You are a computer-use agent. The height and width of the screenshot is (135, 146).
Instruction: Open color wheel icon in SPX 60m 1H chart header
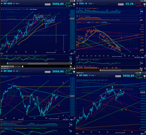pos(74,72)
